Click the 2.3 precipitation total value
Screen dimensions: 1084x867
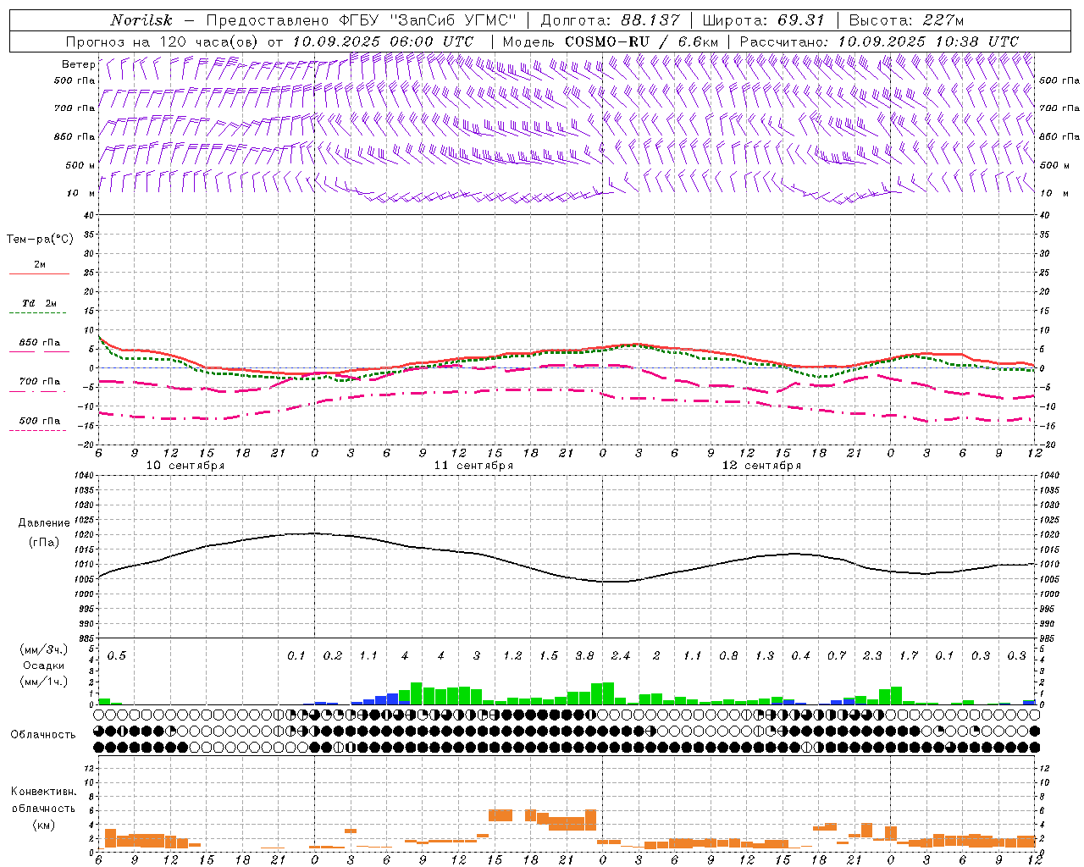tap(872, 656)
